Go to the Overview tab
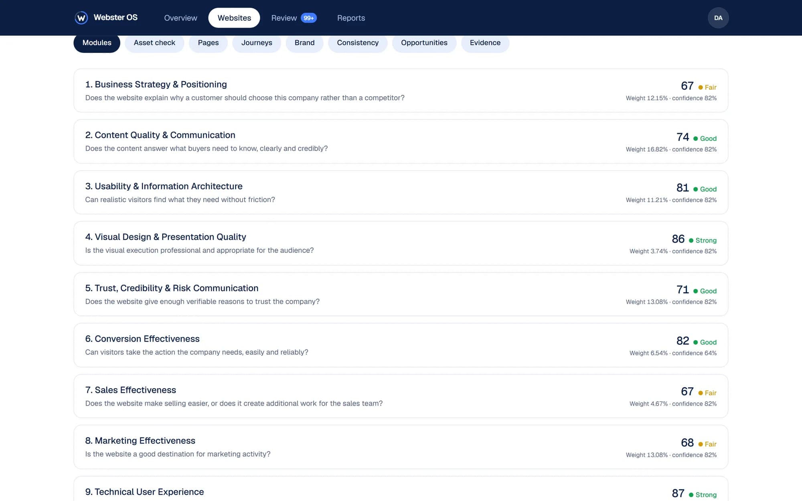The image size is (802, 501). pos(180,18)
